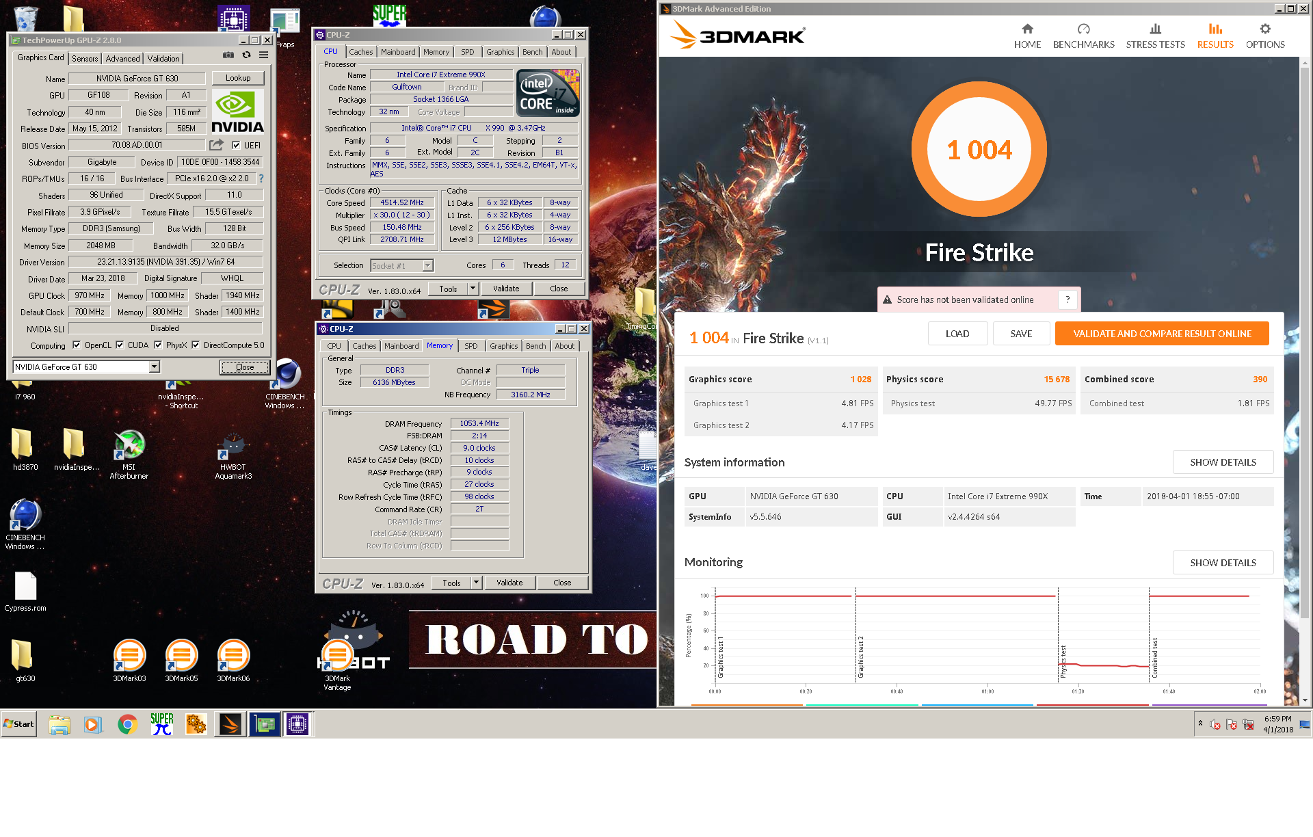Open 3DMark OPTIONS gear
The width and height of the screenshot is (1313, 837).
click(1264, 36)
